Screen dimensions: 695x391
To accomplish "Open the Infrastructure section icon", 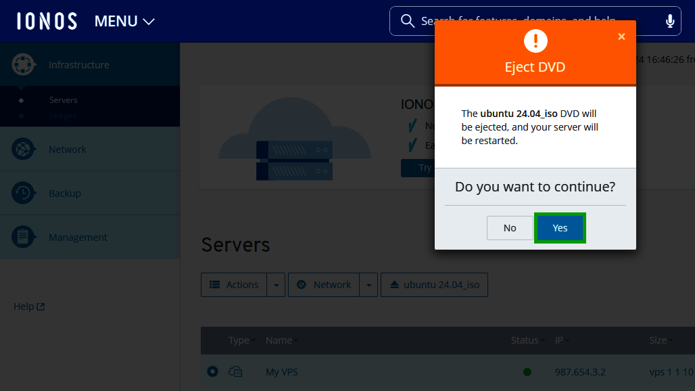I will (x=24, y=65).
